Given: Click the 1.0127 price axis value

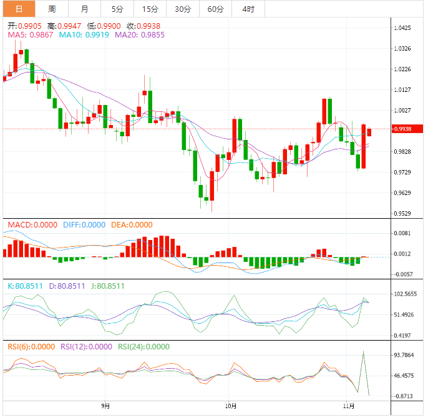Looking at the screenshot, I should 402,90.
